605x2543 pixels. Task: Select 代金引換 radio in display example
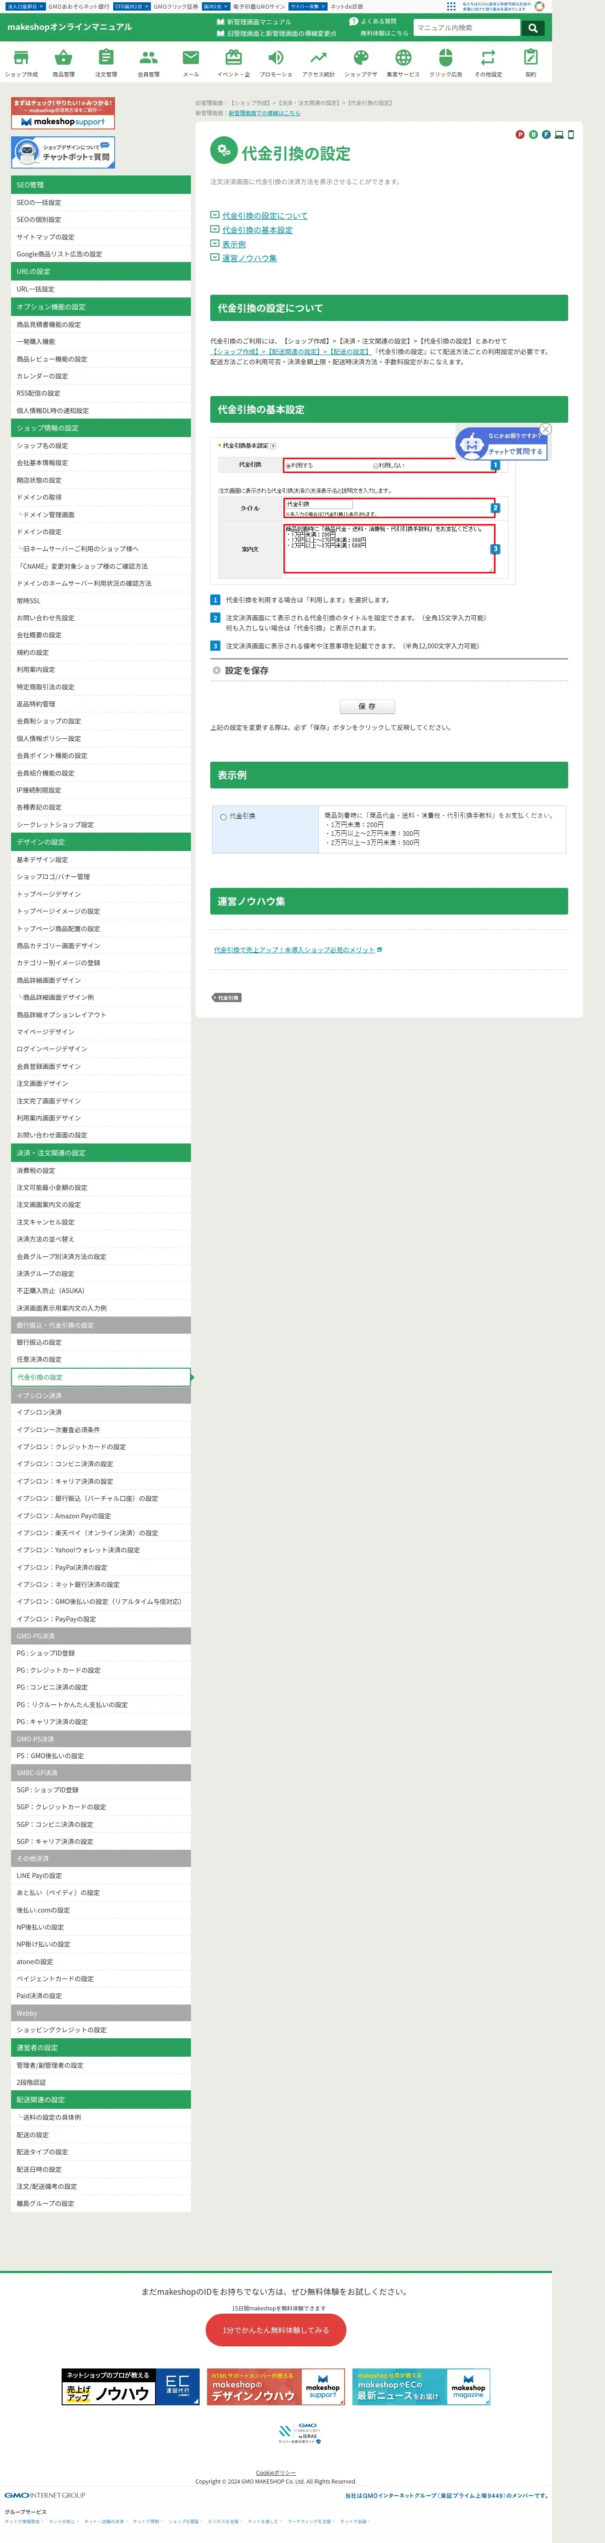(223, 817)
